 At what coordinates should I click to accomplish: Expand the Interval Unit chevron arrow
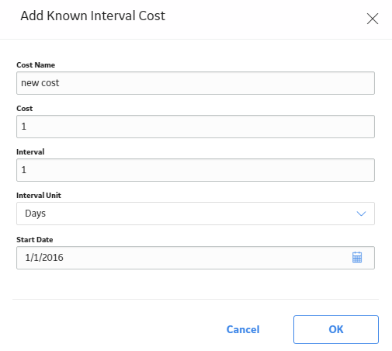coord(361,214)
